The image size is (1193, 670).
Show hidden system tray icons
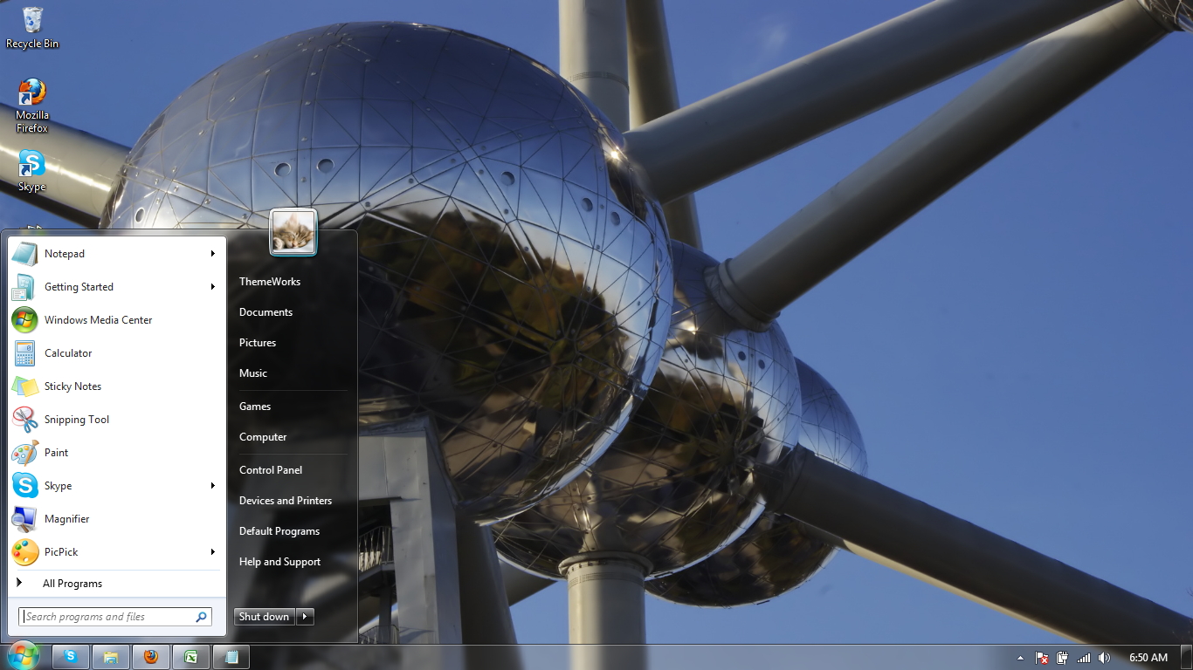(1020, 657)
